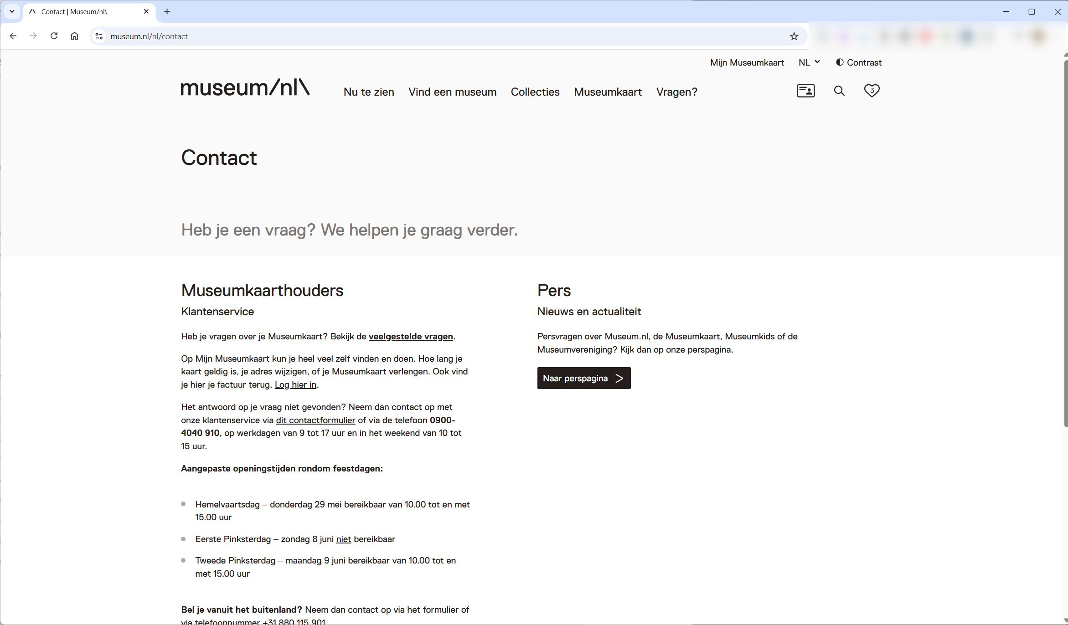Click the browser forward arrow
Screen dimensions: 1068x625
[x=33, y=36]
